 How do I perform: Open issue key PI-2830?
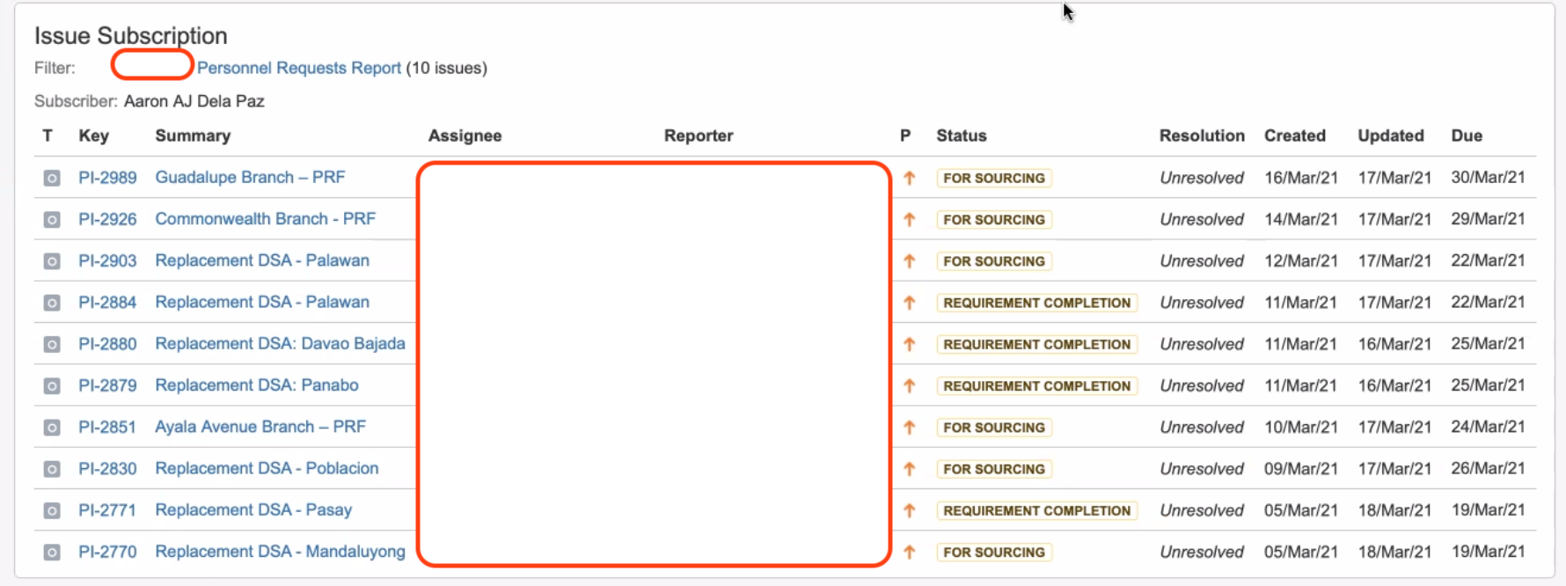point(107,468)
